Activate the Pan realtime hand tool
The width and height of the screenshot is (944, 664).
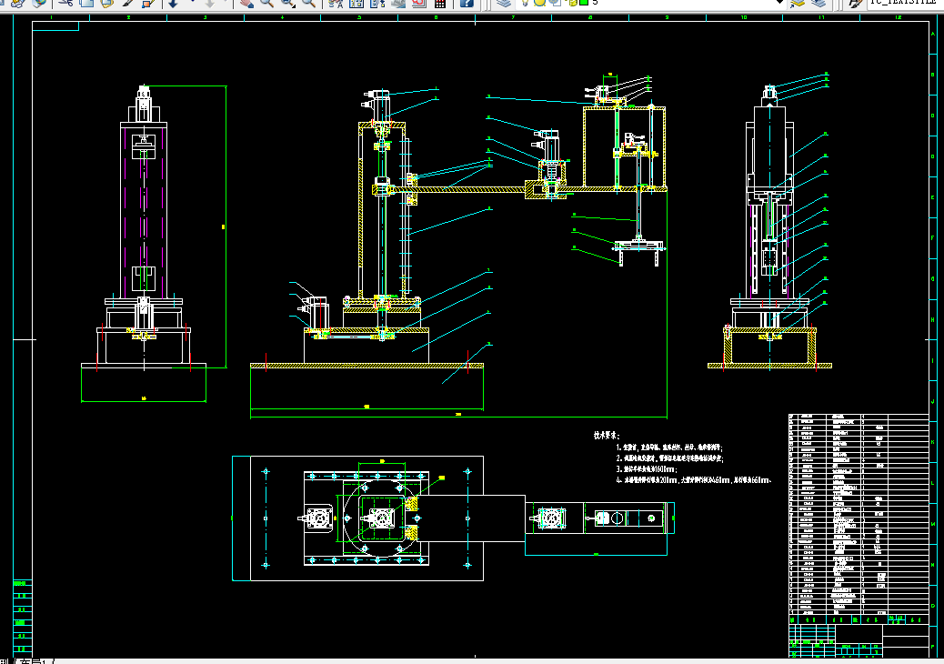point(246,3)
